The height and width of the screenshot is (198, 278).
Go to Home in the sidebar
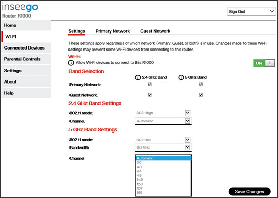tap(26, 25)
